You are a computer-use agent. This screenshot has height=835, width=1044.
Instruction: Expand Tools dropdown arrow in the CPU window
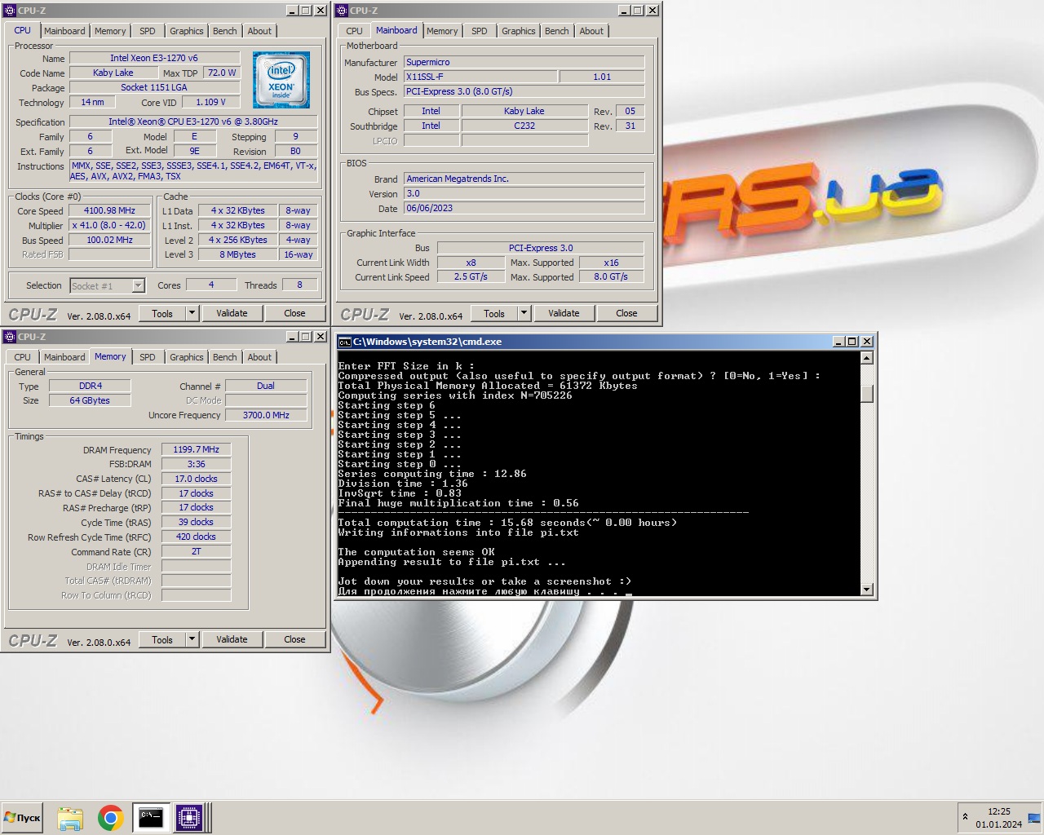click(192, 313)
